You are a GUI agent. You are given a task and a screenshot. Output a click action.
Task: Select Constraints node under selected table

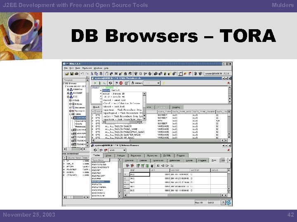point(80,121)
